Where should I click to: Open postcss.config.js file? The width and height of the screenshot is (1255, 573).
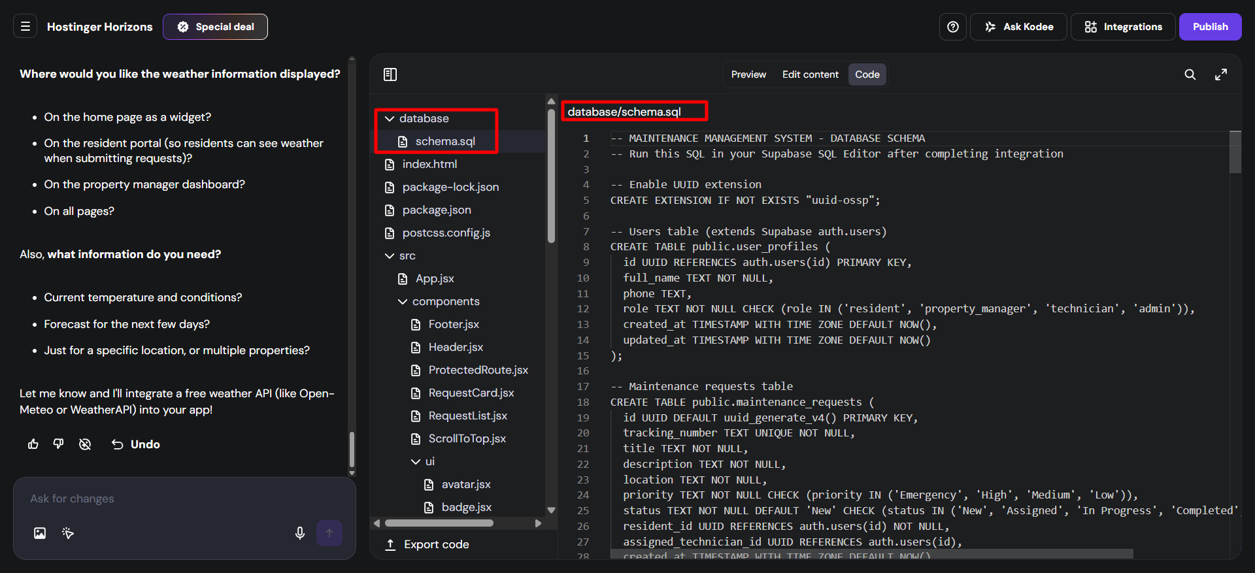[446, 233]
